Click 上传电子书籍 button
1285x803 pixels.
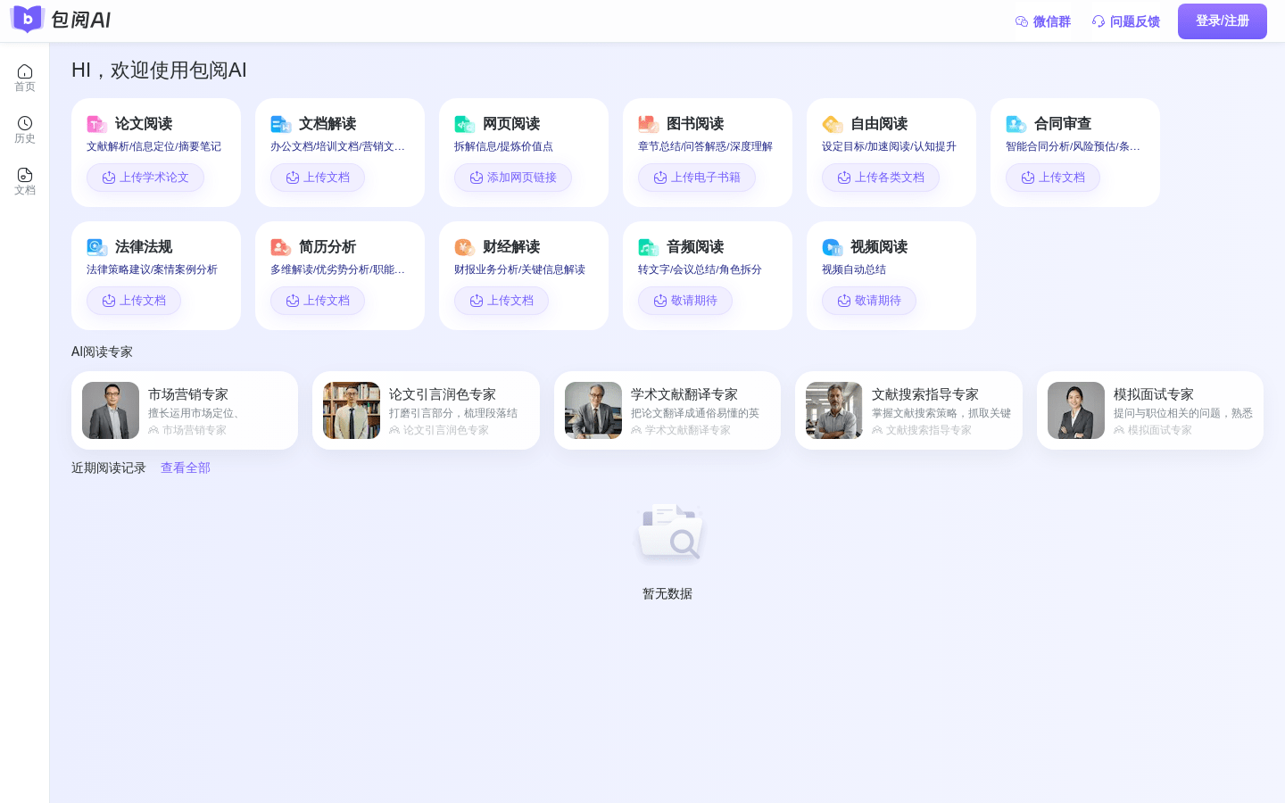pos(697,178)
